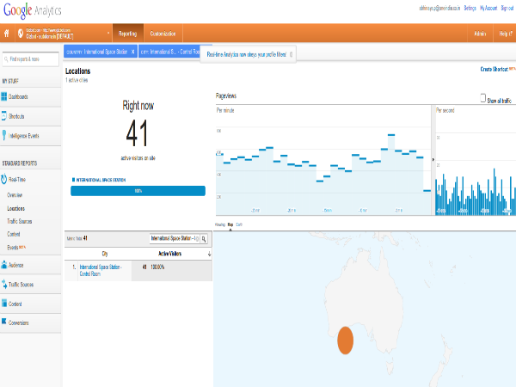This screenshot has height=387, width=516.
Task: Click the sort descending arrow icon
Action: [x=209, y=254]
